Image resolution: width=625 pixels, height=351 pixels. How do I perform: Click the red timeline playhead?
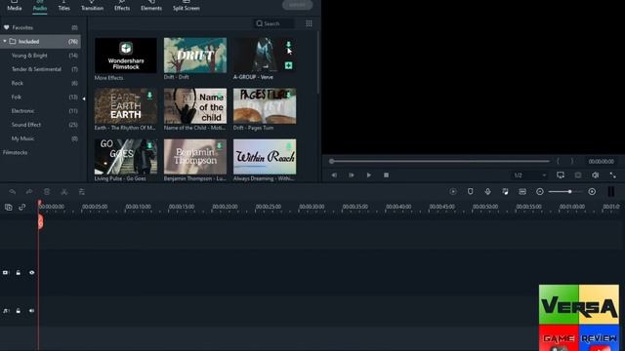40,221
